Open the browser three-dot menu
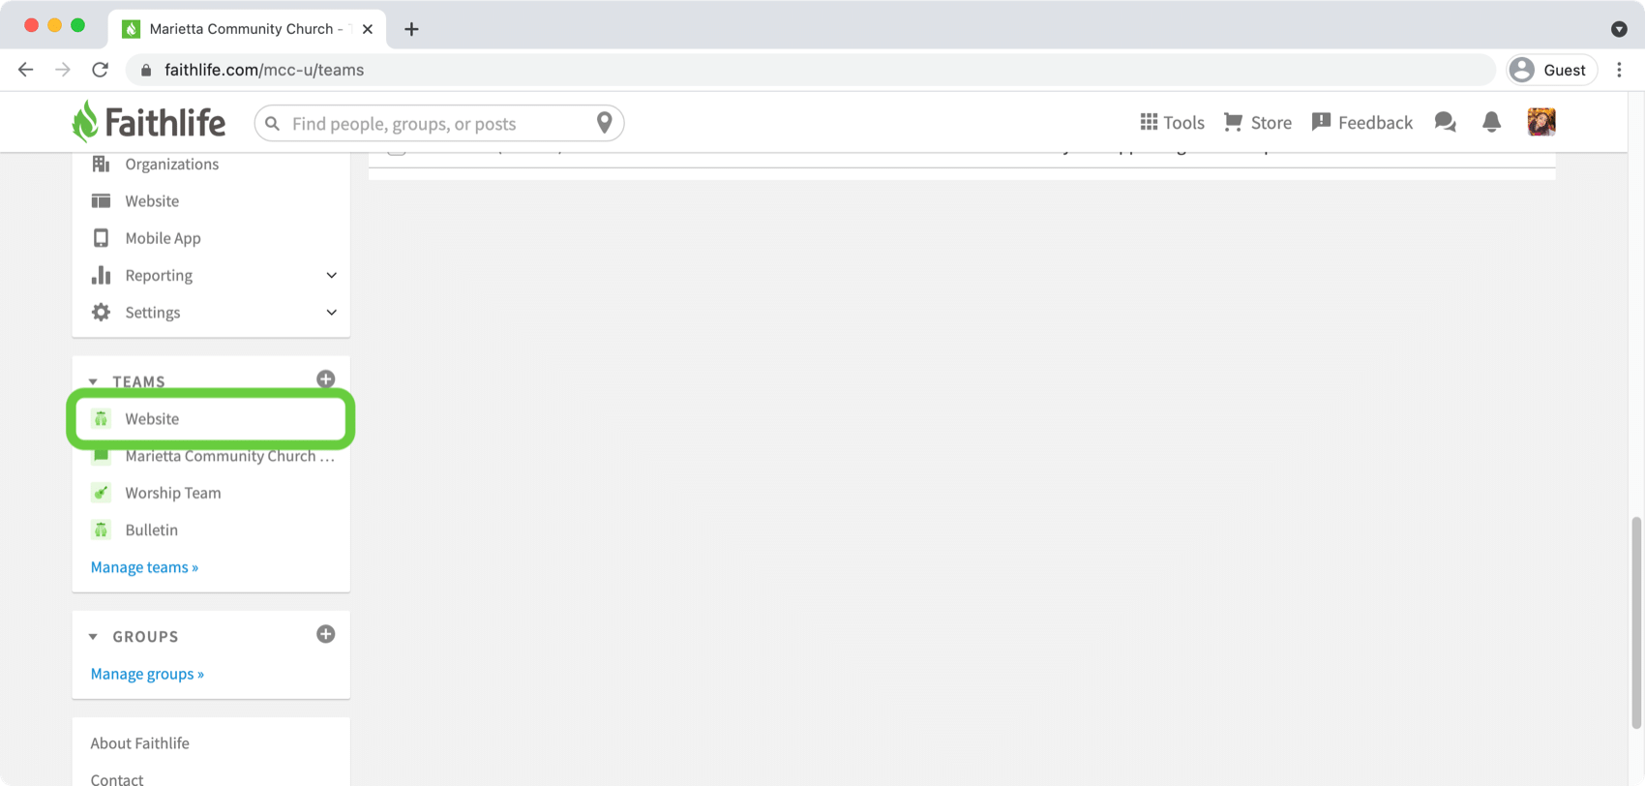This screenshot has width=1645, height=786. 1619,70
